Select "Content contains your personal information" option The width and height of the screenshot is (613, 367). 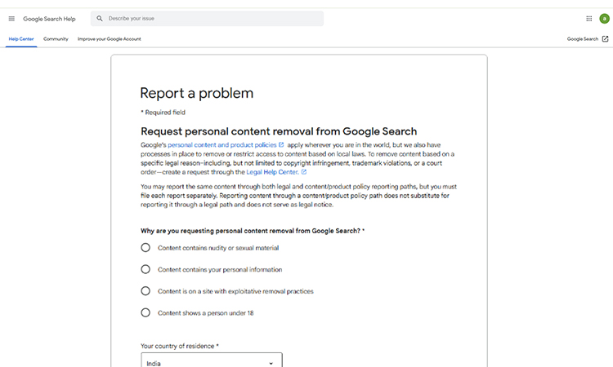tap(145, 269)
